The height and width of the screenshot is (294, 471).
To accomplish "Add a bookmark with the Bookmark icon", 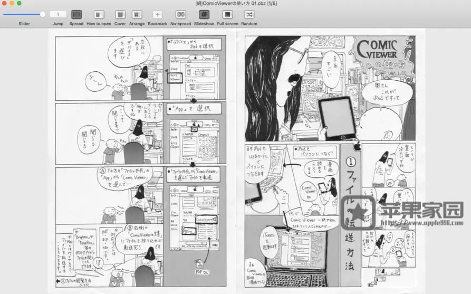I will coord(157,14).
